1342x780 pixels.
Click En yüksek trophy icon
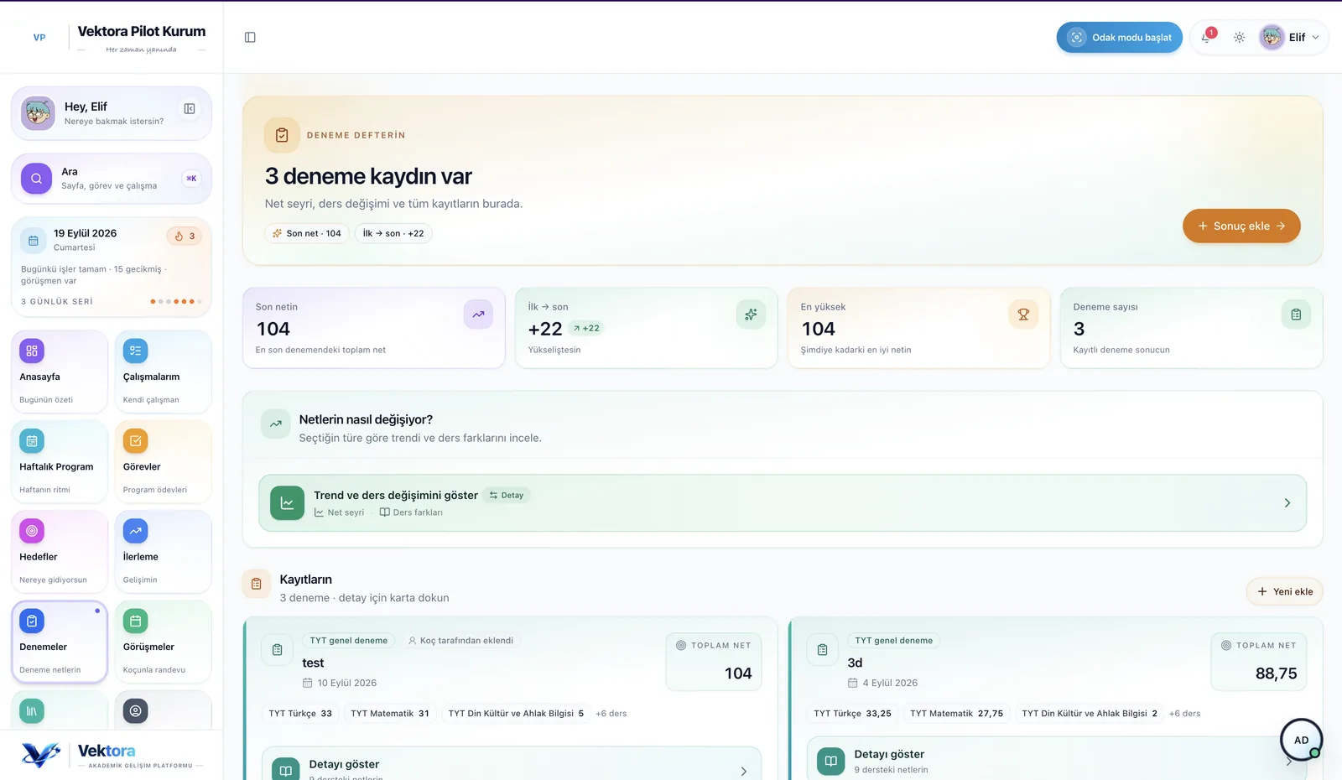1023,315
